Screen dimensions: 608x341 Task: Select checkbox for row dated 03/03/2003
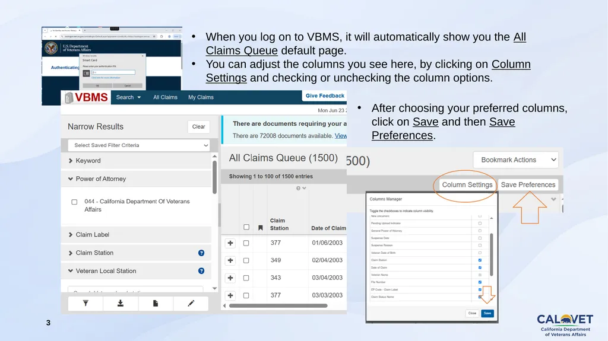[x=246, y=295]
